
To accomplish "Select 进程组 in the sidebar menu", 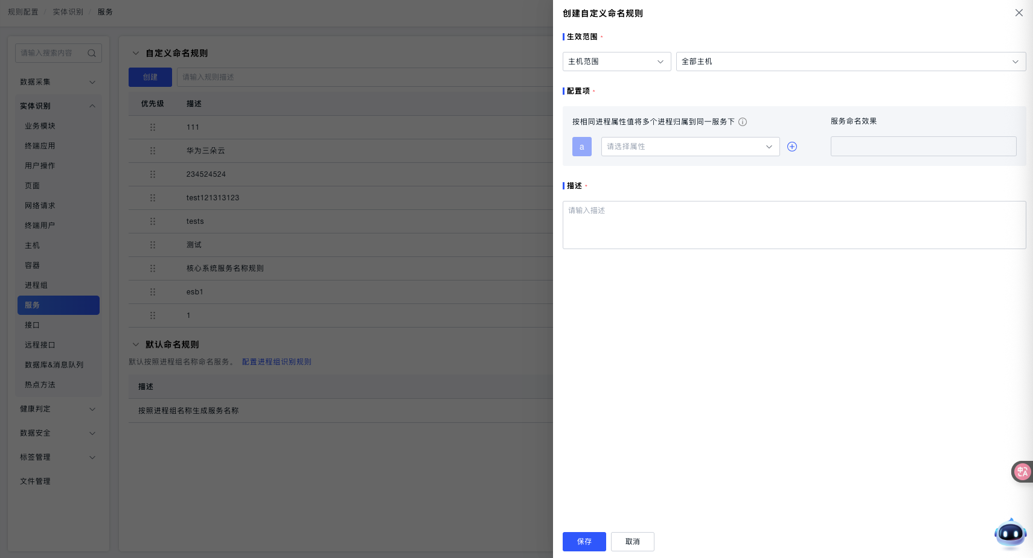I will pos(36,285).
